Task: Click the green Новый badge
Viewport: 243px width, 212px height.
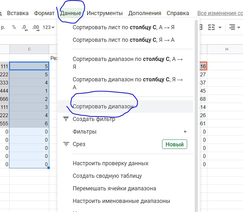Action: coord(174,144)
